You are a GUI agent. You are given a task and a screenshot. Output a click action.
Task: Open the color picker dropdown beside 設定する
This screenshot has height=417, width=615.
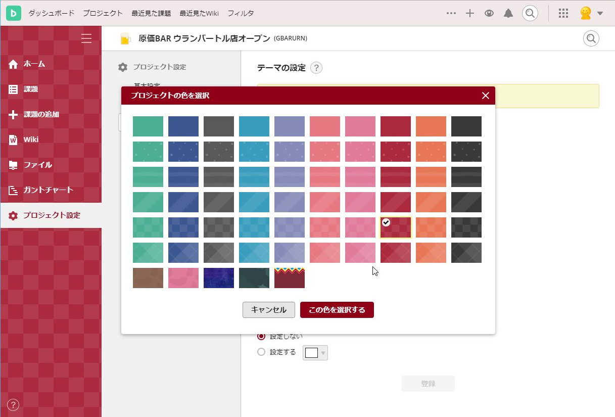(315, 353)
